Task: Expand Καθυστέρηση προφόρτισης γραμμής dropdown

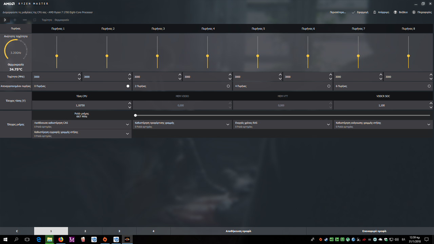Action: click(228, 124)
